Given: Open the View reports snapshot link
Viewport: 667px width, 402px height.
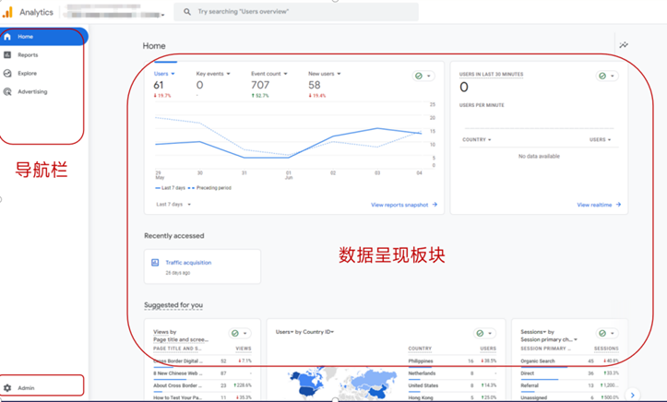Looking at the screenshot, I should tap(403, 205).
